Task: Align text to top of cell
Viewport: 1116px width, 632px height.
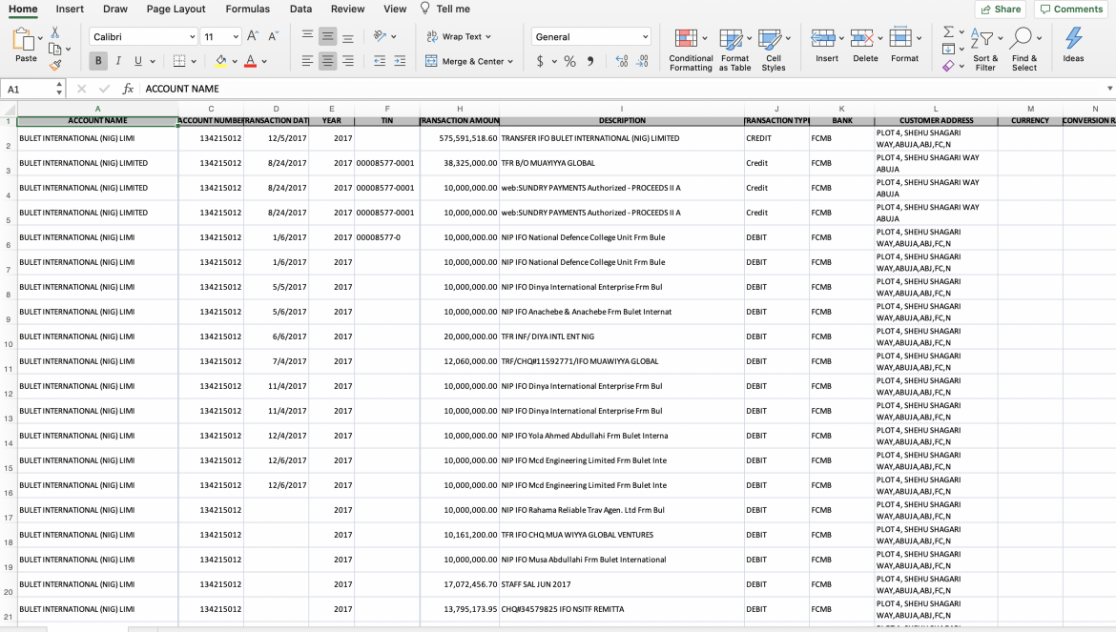Action: [x=307, y=36]
